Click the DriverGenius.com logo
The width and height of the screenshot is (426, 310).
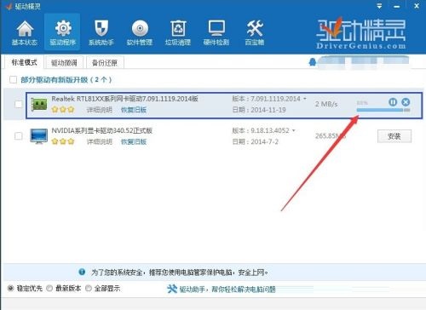coord(361,33)
